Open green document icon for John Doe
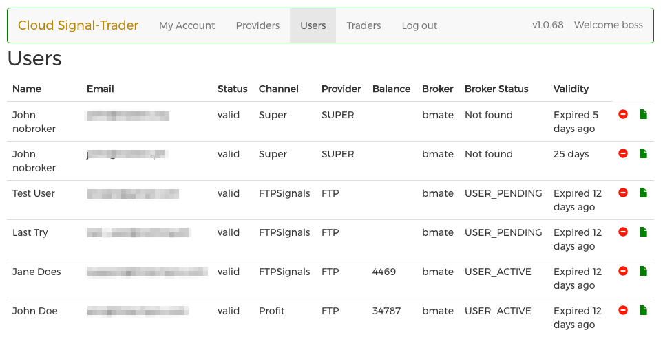This screenshot has width=663, height=339. (x=643, y=311)
